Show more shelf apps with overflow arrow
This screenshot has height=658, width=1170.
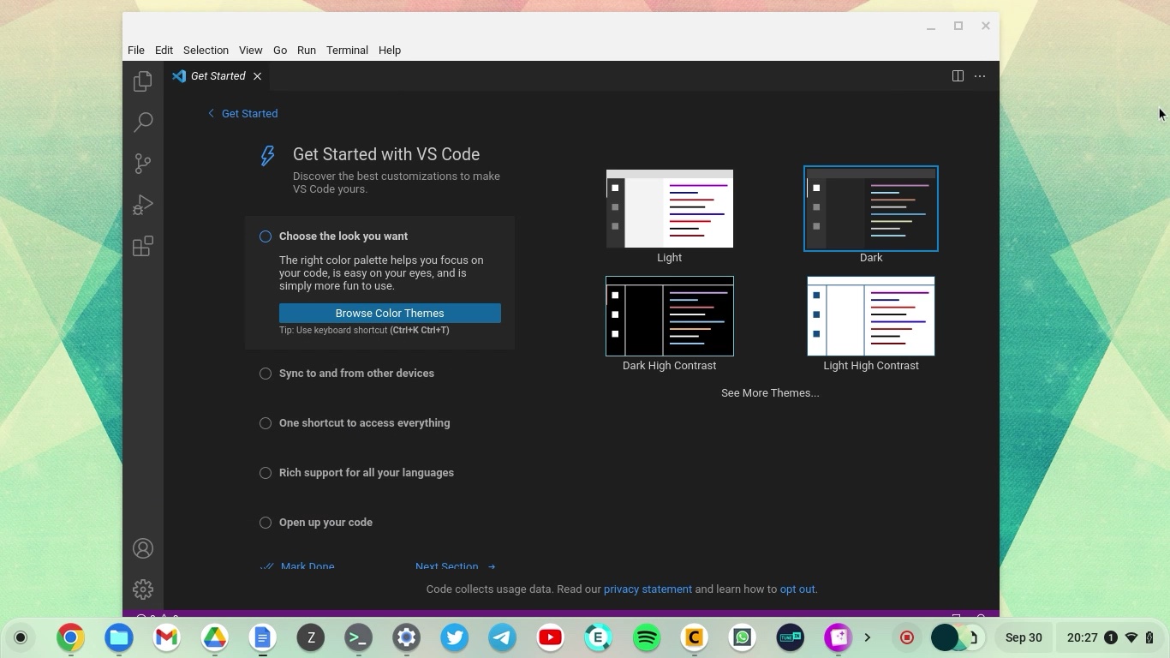(868, 637)
